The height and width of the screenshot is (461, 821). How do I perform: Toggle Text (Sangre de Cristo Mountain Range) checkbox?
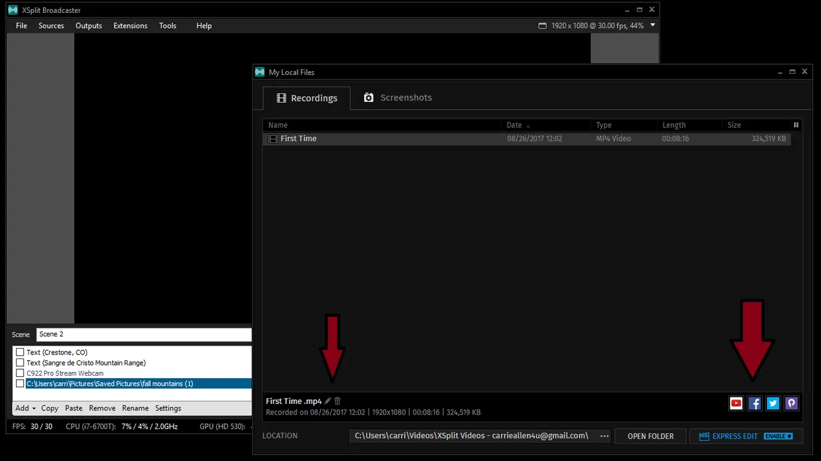[20, 363]
